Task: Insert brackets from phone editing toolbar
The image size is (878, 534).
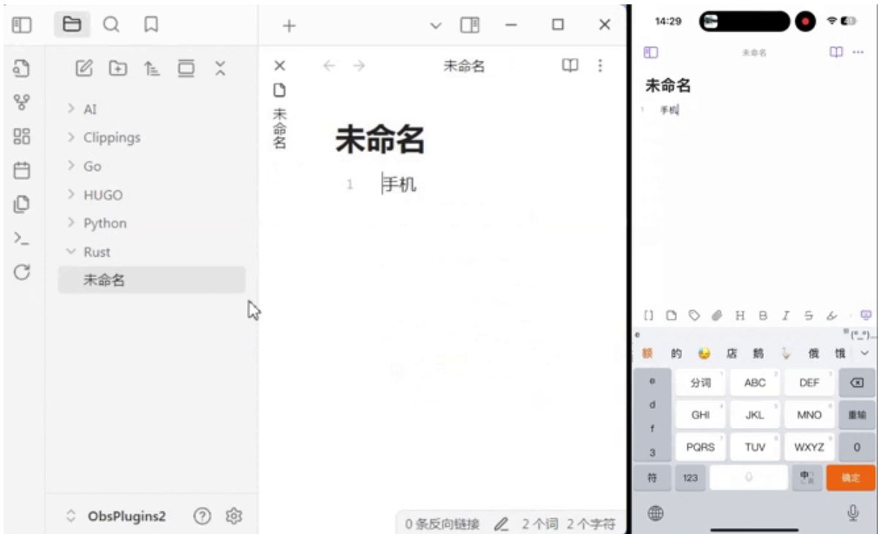Action: coord(648,315)
